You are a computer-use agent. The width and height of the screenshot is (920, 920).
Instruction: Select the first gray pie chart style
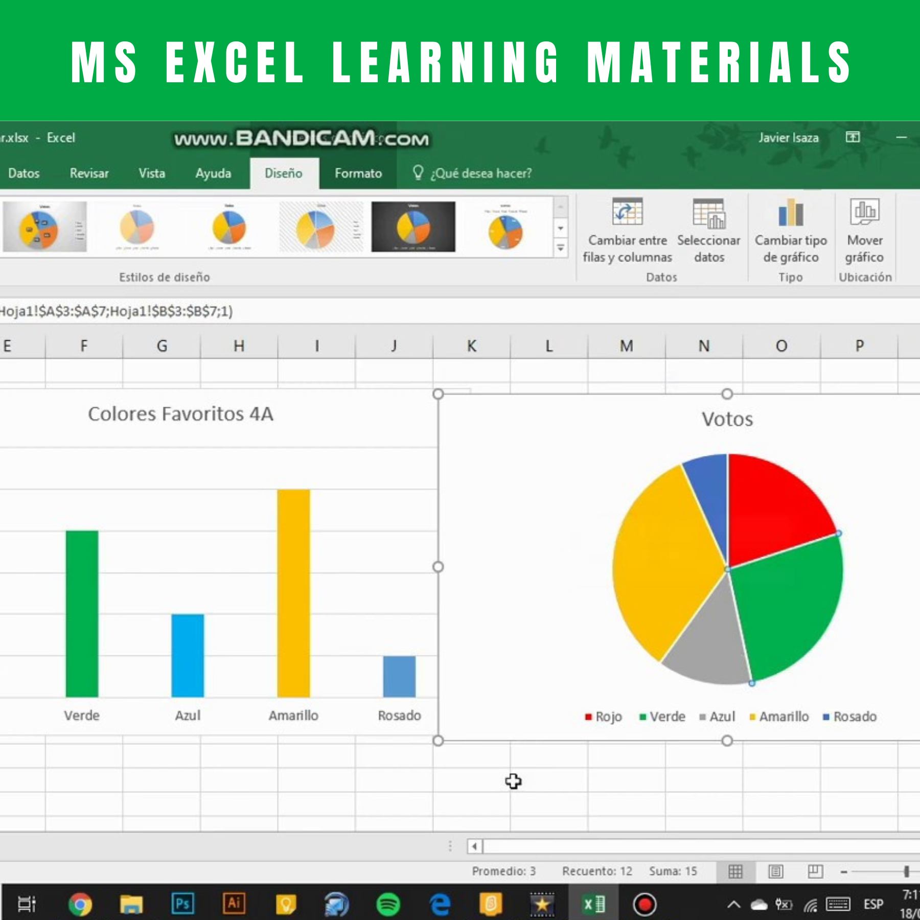tap(44, 226)
